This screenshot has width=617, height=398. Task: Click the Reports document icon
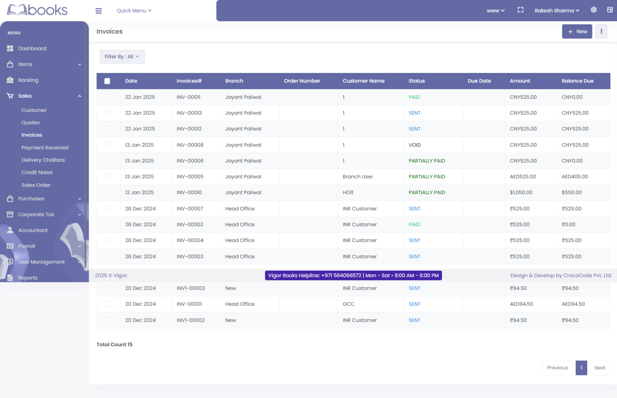pos(10,278)
